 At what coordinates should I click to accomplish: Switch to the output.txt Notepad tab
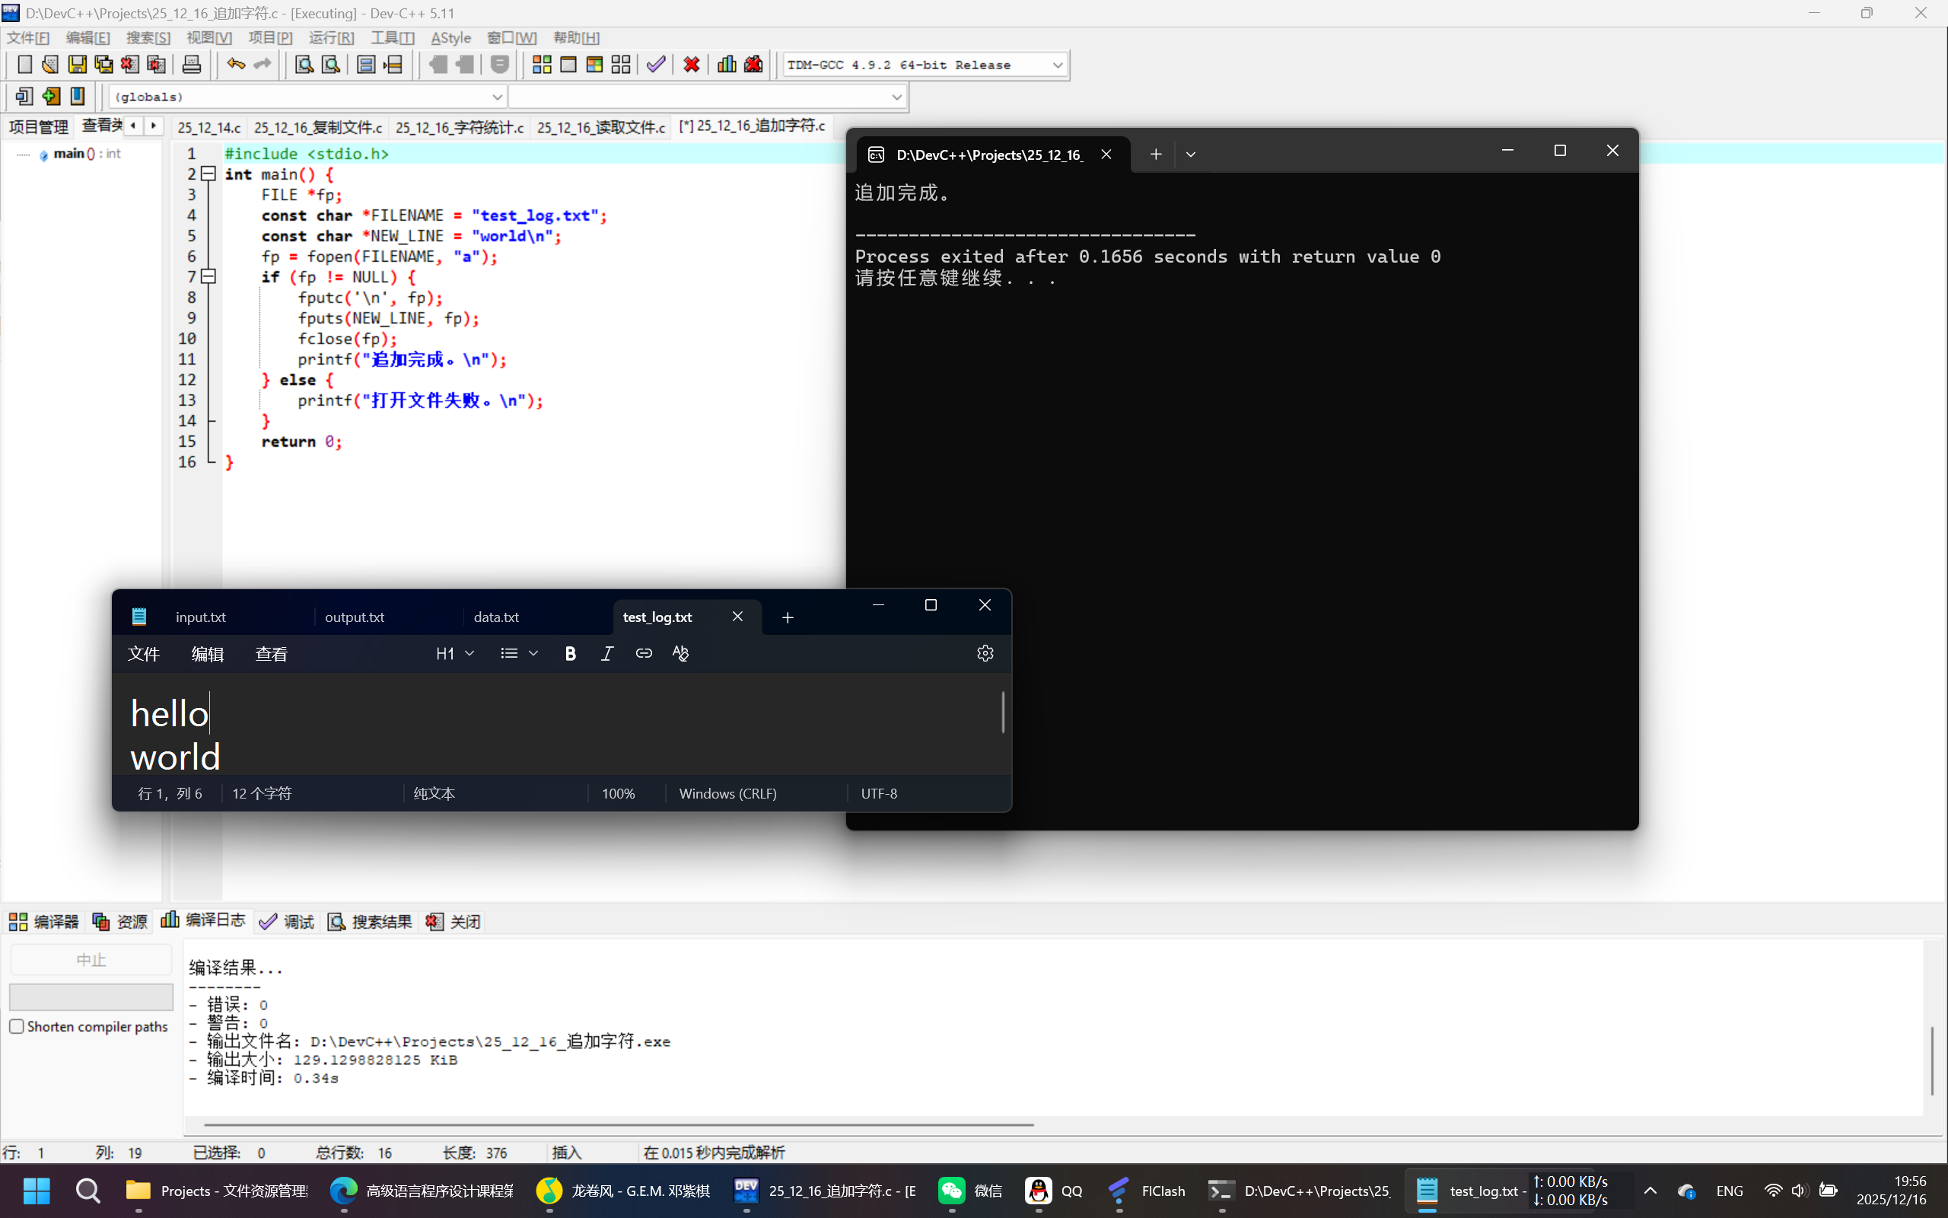point(354,617)
